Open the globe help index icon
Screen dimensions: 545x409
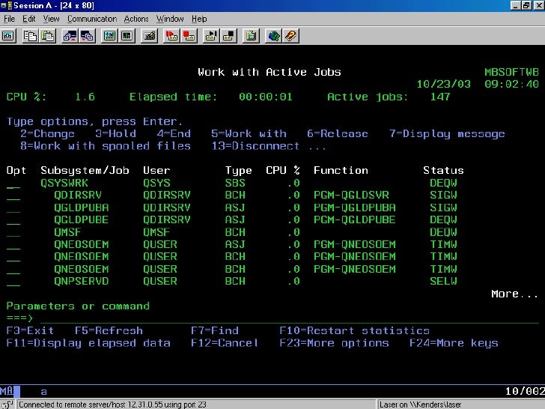[273, 36]
